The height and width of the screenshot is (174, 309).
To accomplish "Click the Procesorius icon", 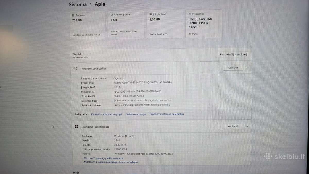I will [190, 14].
